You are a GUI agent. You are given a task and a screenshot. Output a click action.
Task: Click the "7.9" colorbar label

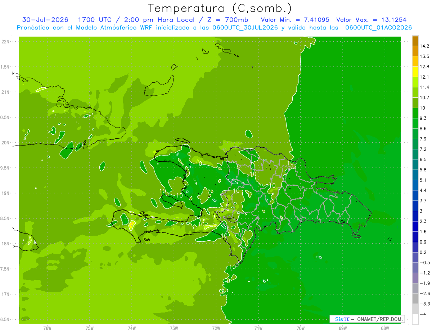pos(423,139)
